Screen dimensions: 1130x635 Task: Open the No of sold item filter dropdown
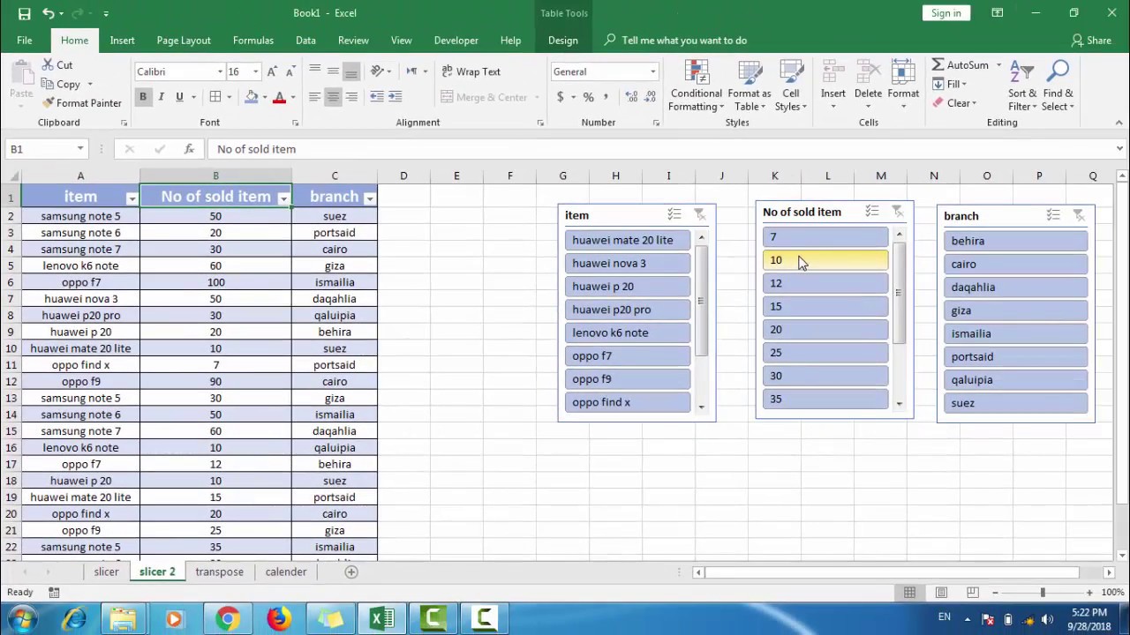pos(283,198)
